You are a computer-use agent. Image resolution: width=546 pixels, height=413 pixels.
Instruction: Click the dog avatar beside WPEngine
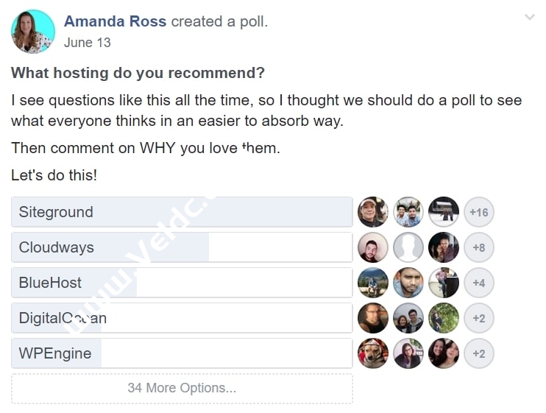(373, 353)
